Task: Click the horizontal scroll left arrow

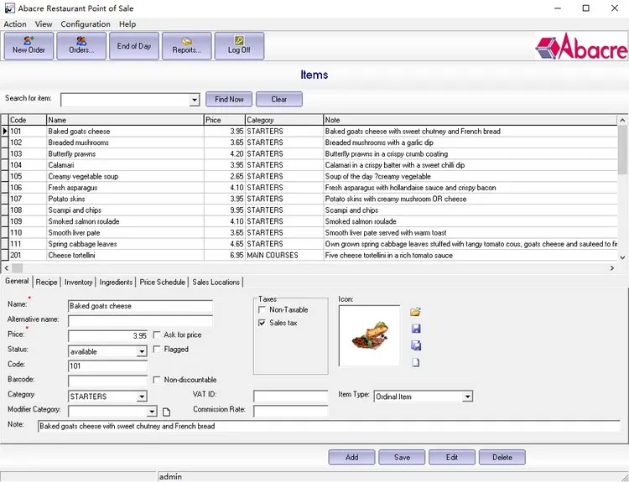Action: tap(6, 268)
